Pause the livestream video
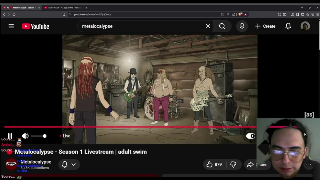The width and height of the screenshot is (320, 180). pyautogui.click(x=10, y=136)
